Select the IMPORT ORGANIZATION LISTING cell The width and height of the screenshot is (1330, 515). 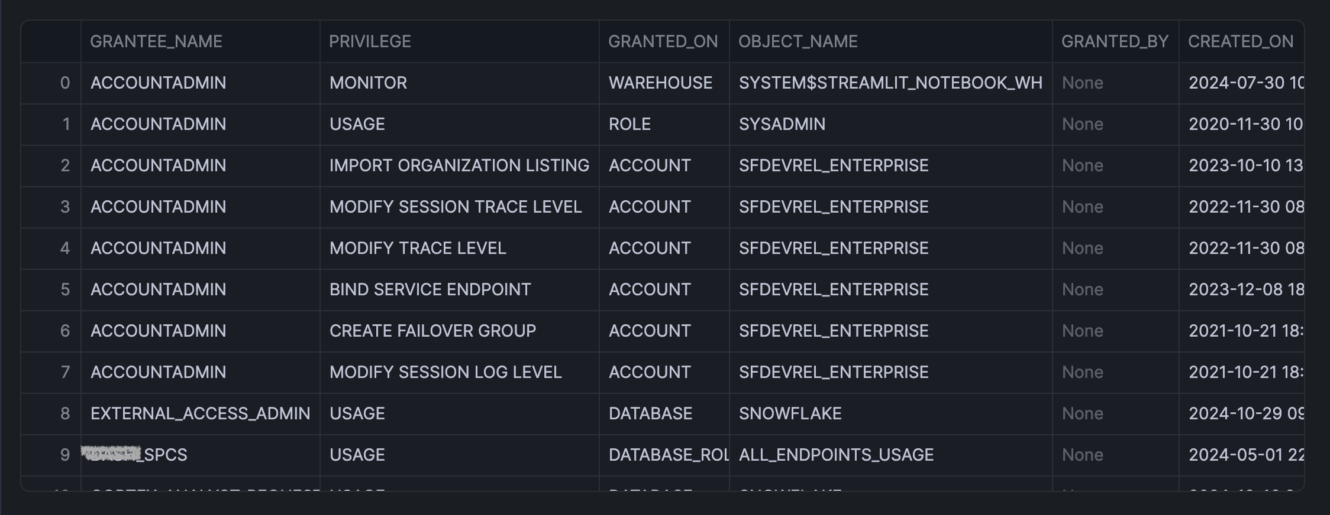click(x=459, y=165)
